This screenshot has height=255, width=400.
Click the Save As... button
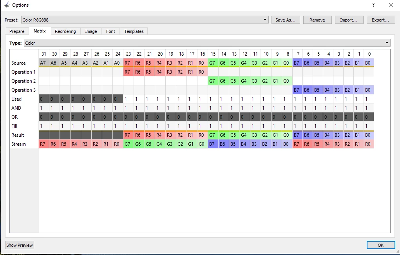tap(286, 20)
